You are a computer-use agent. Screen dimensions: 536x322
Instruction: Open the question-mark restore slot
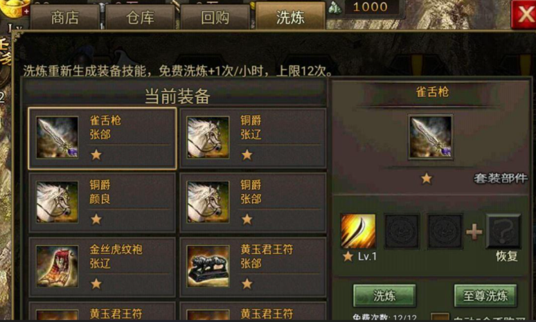(503, 231)
